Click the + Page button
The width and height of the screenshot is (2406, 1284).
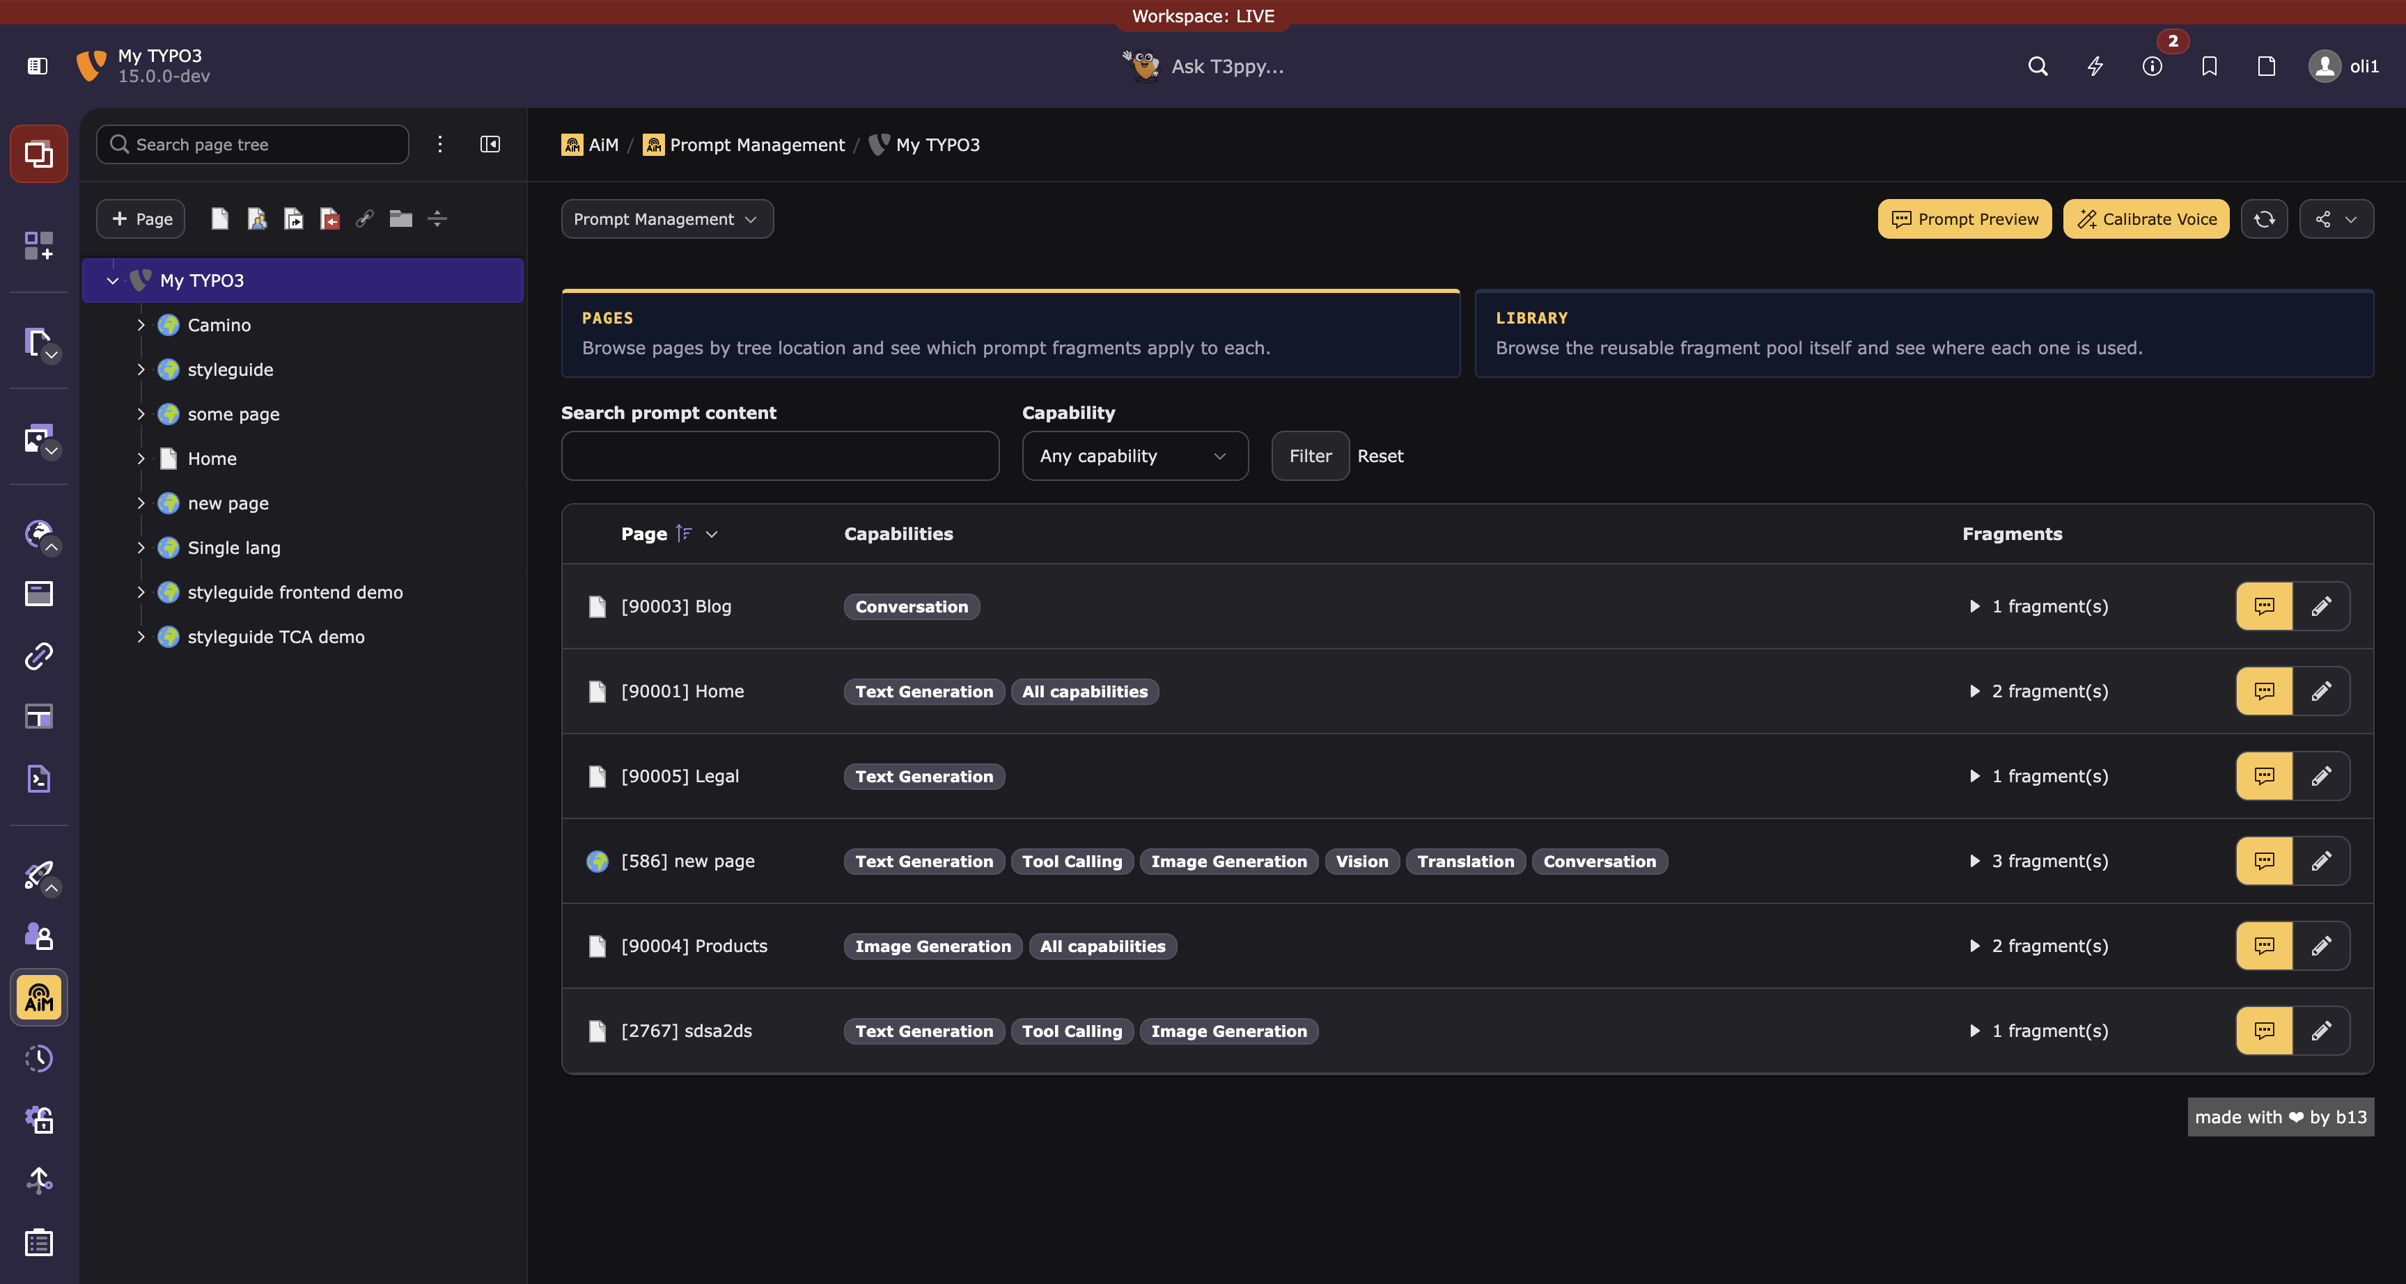(141, 219)
